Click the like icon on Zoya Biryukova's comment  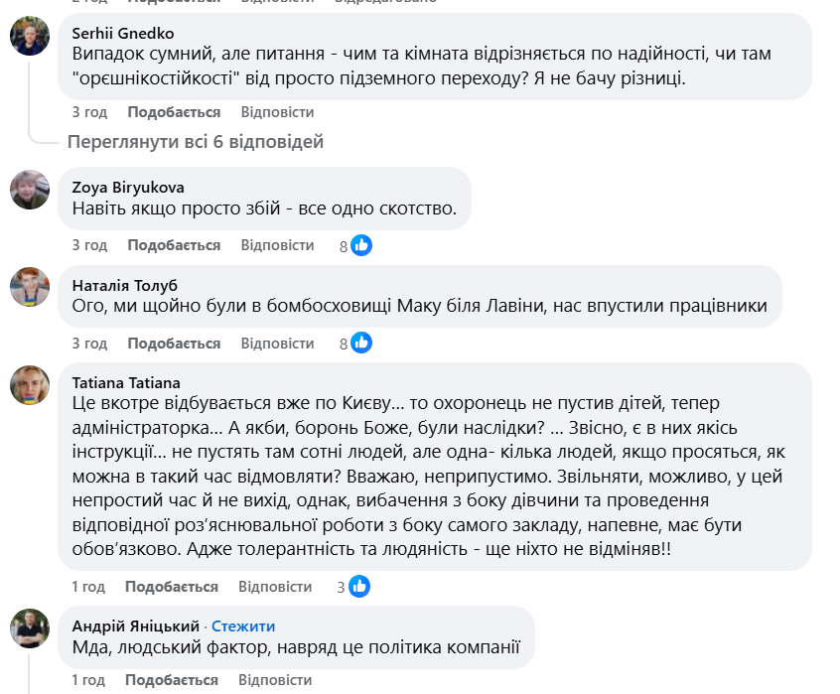click(x=361, y=245)
